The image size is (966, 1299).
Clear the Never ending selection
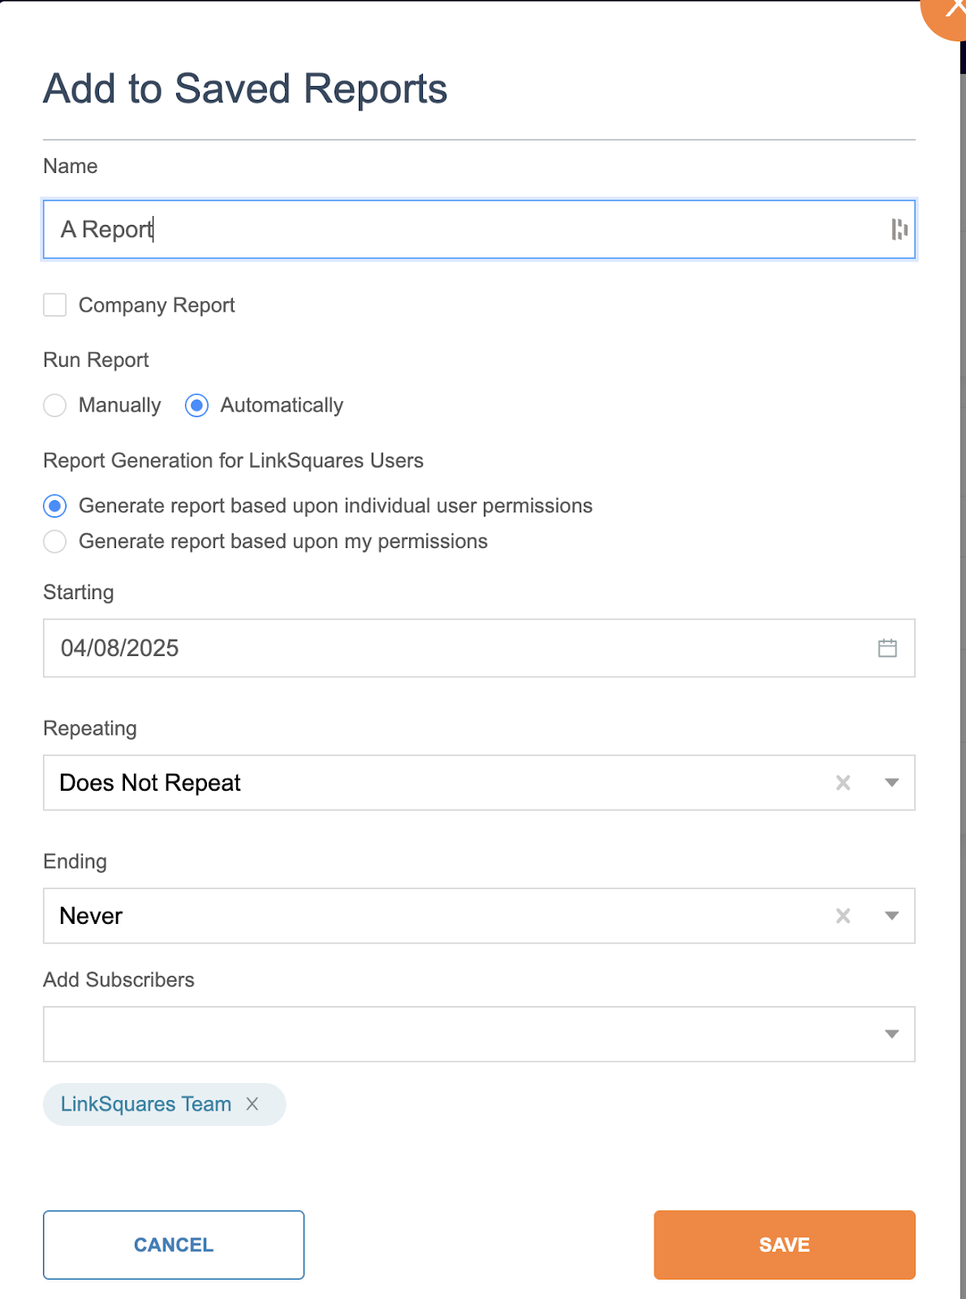843,916
